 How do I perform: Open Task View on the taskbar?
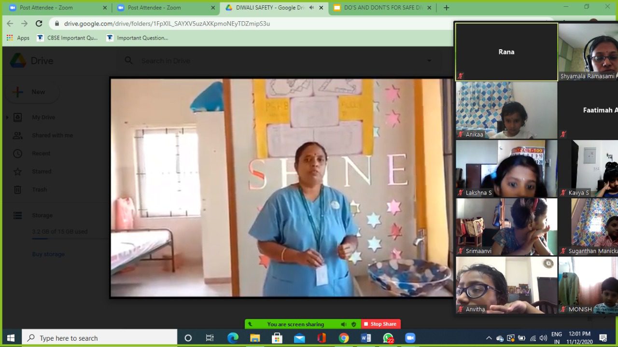[210, 338]
